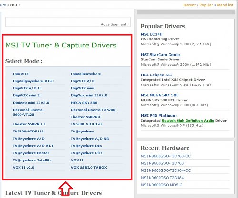Select DigiVOX A/D II model

[x=27, y=88]
